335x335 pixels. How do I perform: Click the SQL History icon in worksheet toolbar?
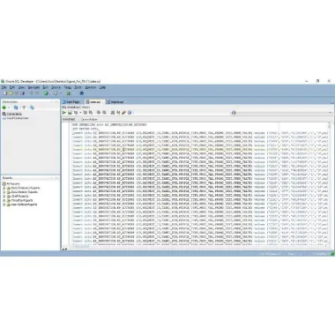(x=130, y=113)
